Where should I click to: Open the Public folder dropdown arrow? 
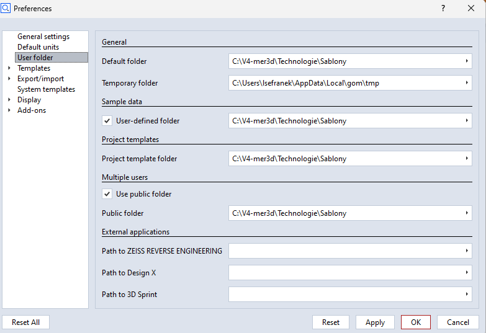coord(466,213)
